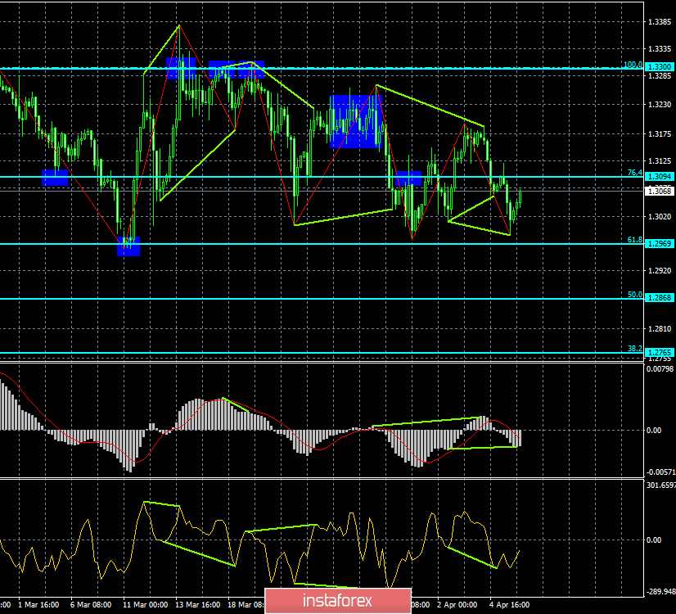
Task: Select the 1.2765 highlighted price tag
Action: click(660, 353)
